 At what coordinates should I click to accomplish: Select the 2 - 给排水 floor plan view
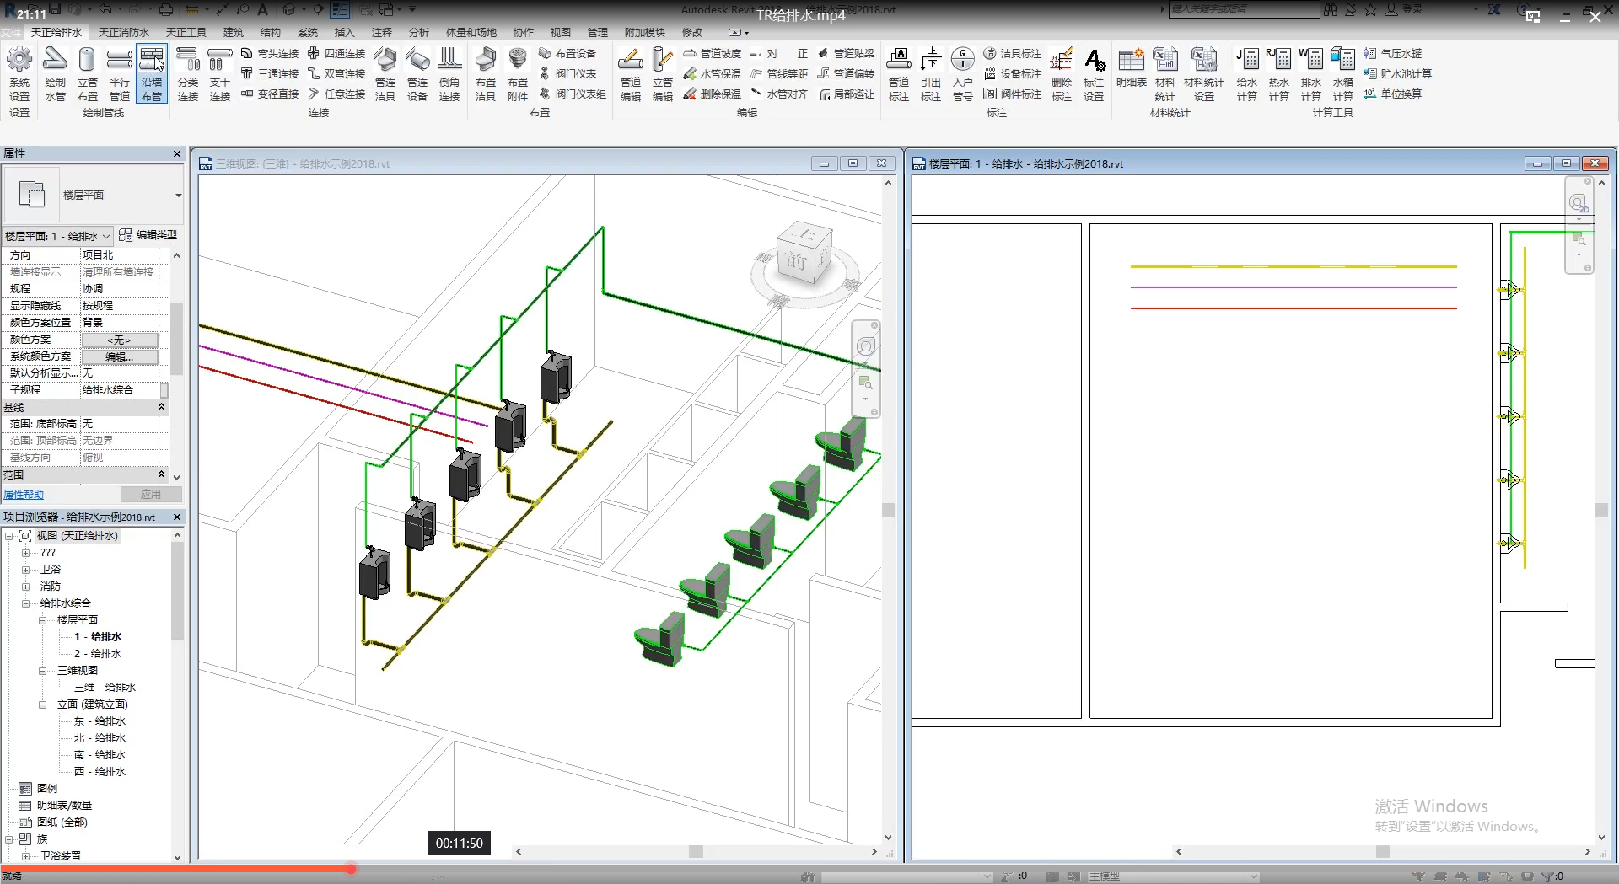tap(98, 654)
